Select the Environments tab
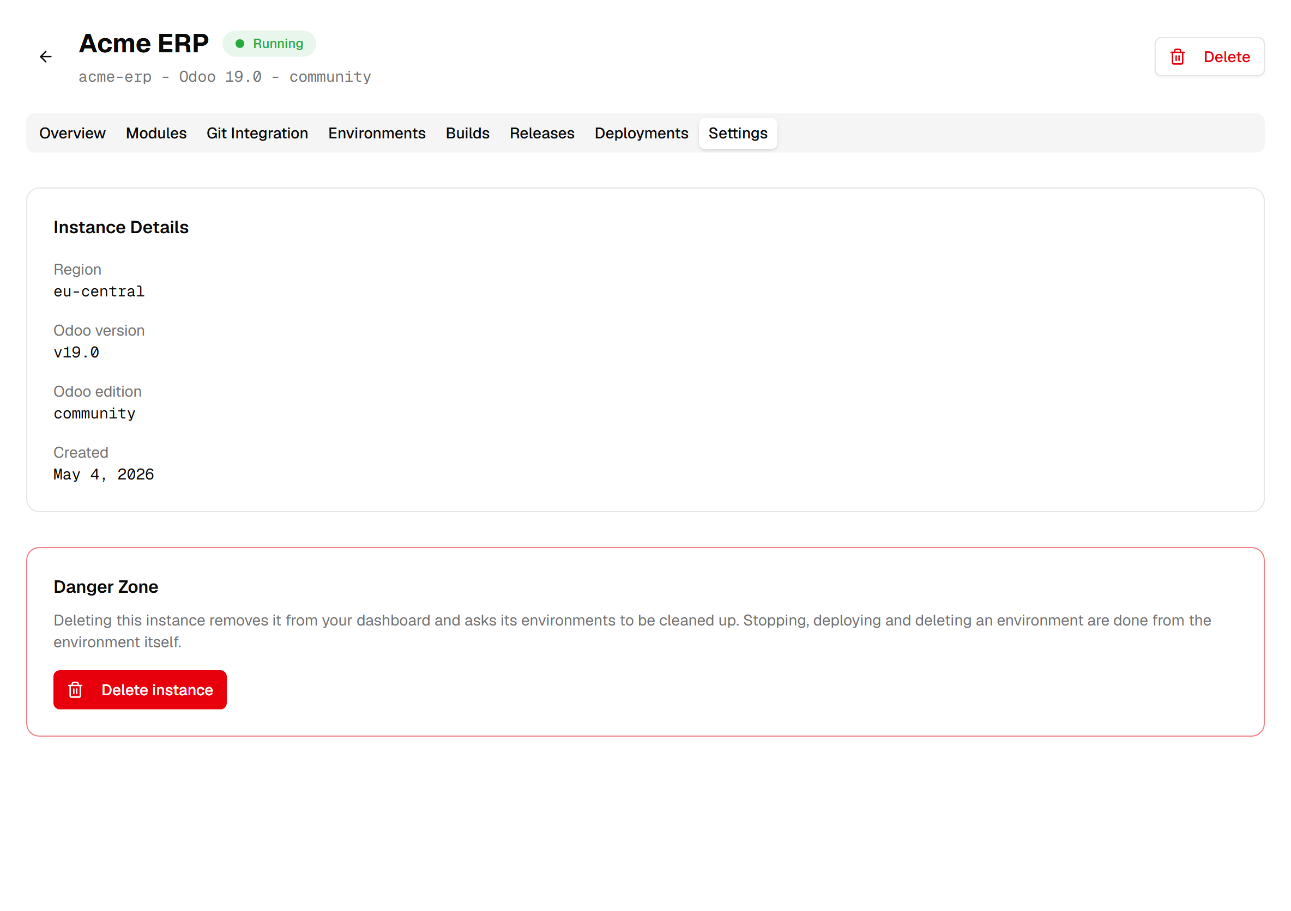Viewport: 1291px width, 911px height. pyautogui.click(x=377, y=133)
